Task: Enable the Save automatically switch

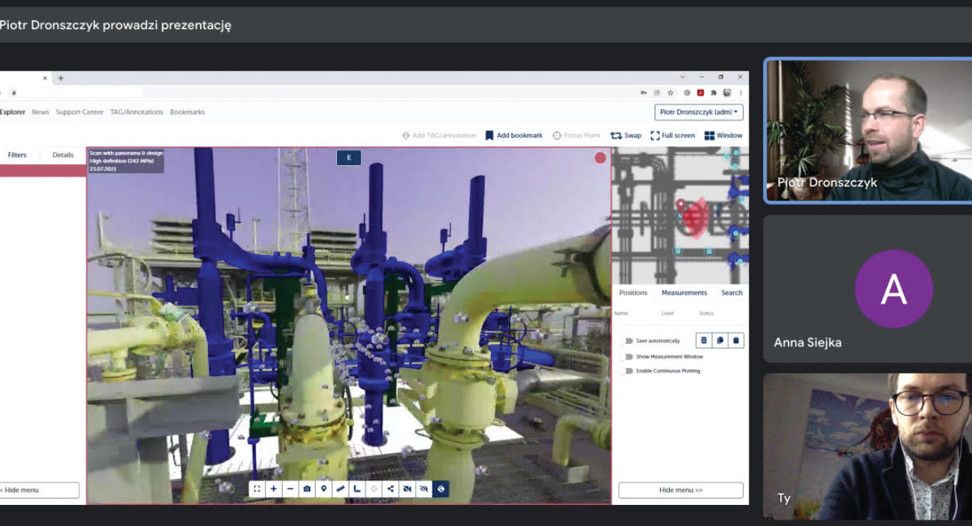Action: click(626, 341)
